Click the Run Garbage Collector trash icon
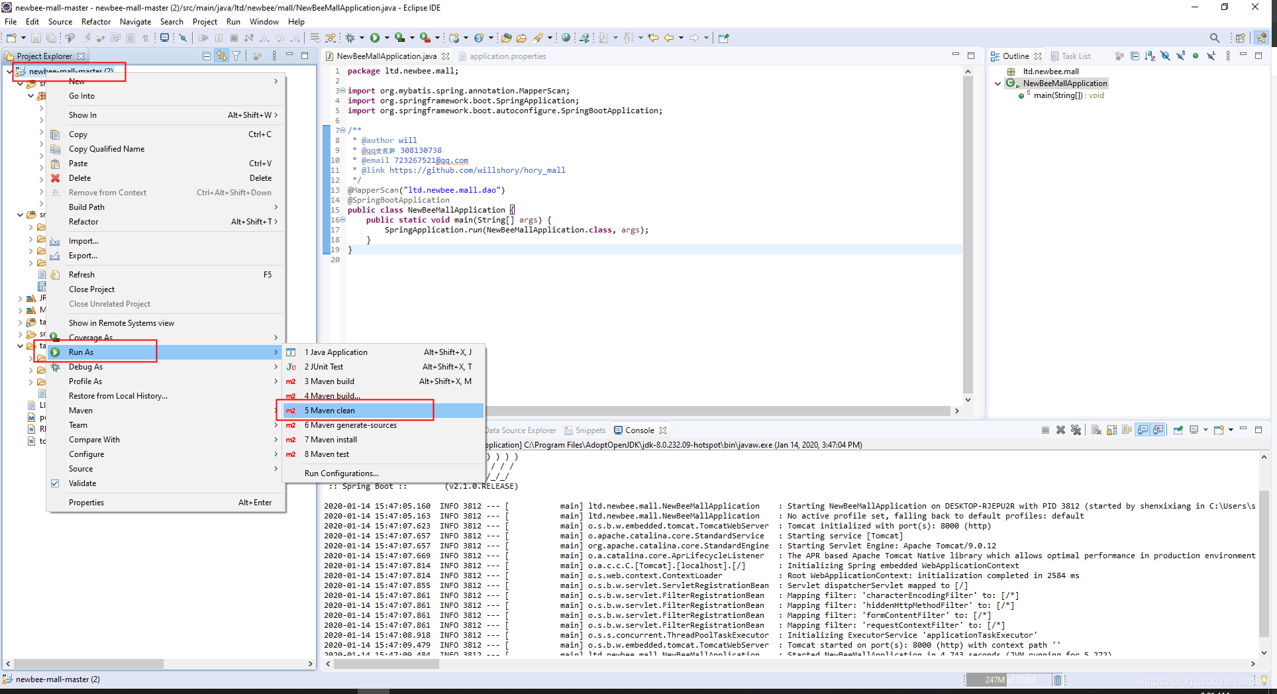The height and width of the screenshot is (694, 1277). click(x=1058, y=680)
